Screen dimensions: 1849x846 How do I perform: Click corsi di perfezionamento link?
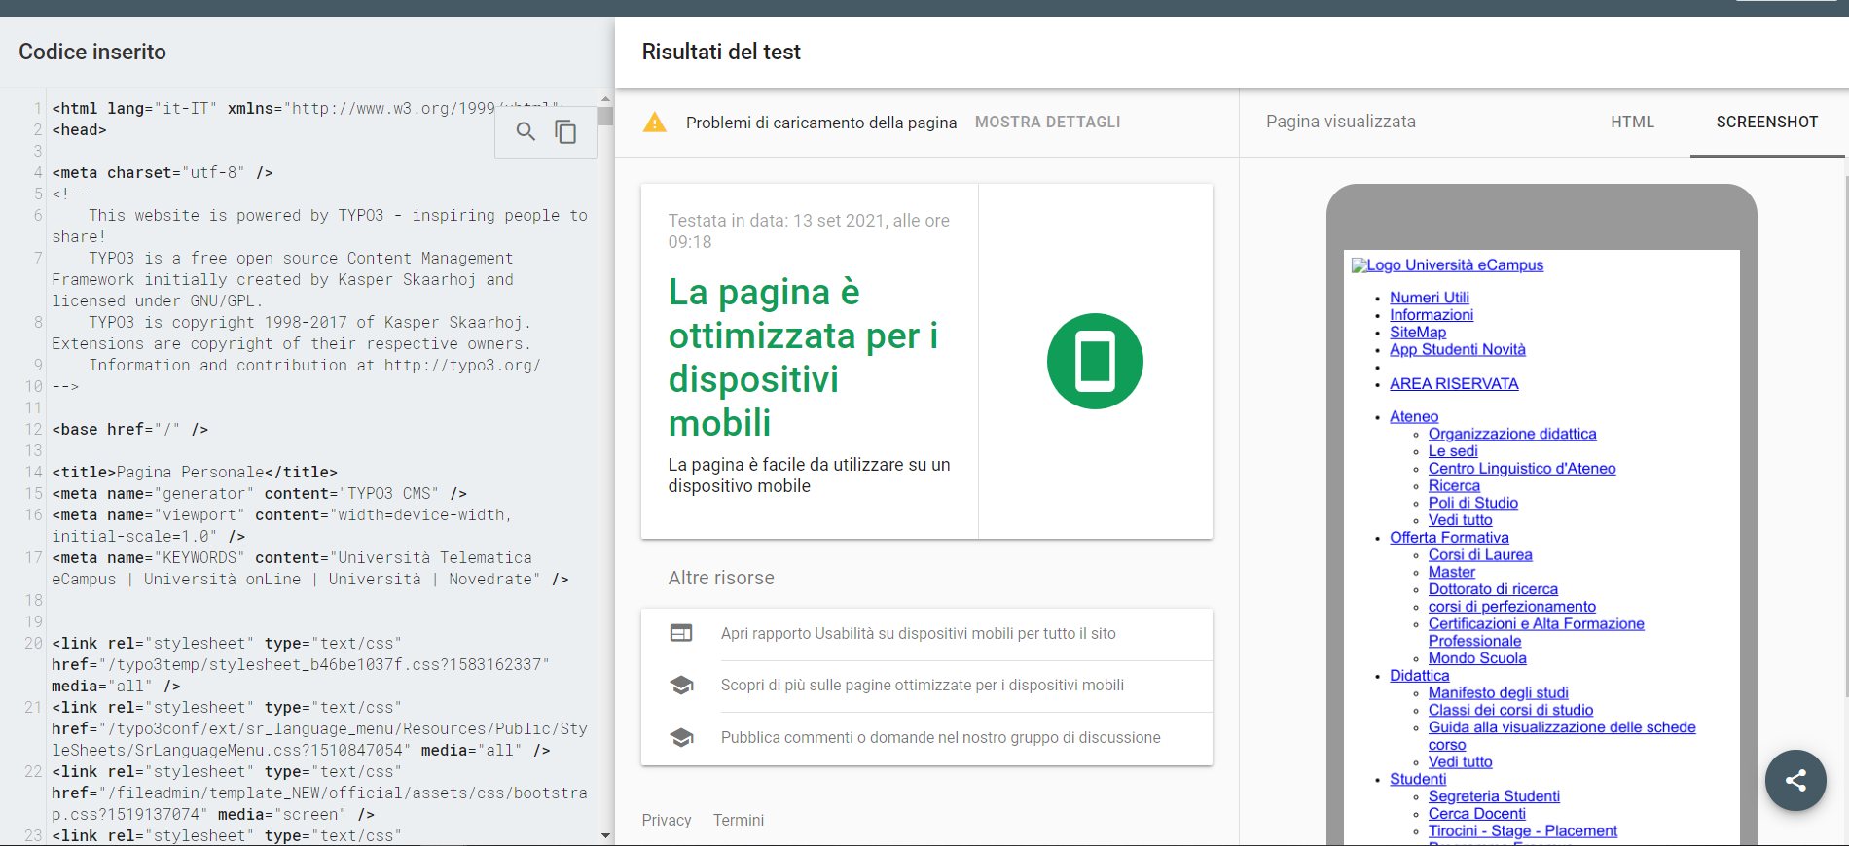pos(1512,607)
